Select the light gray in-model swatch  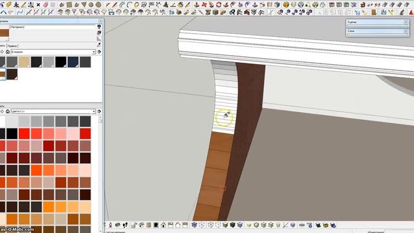point(49,62)
